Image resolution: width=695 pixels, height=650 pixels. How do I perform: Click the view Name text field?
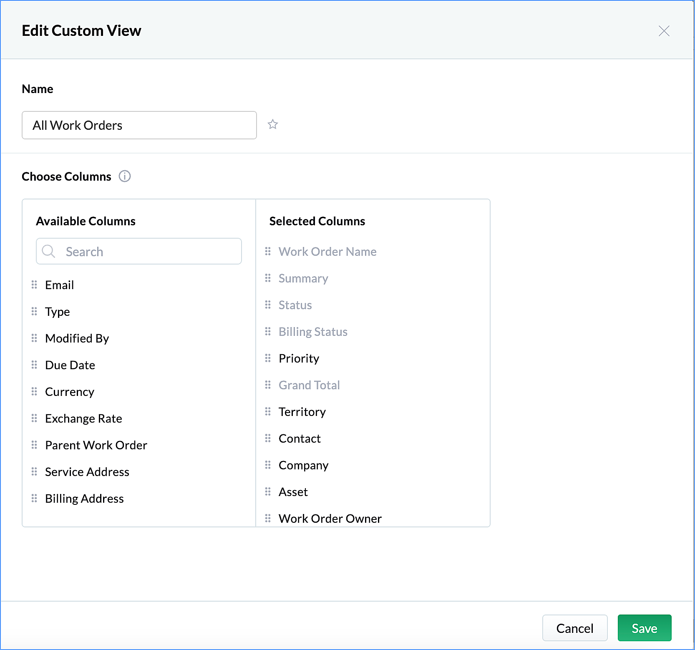pyautogui.click(x=139, y=125)
